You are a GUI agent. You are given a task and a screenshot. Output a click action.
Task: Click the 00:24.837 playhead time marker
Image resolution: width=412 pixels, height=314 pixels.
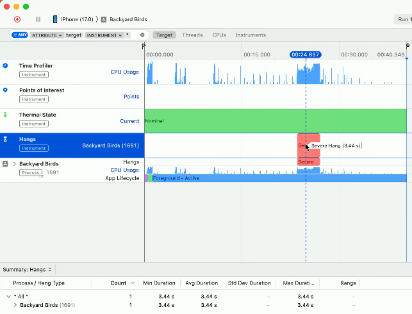[x=306, y=54]
